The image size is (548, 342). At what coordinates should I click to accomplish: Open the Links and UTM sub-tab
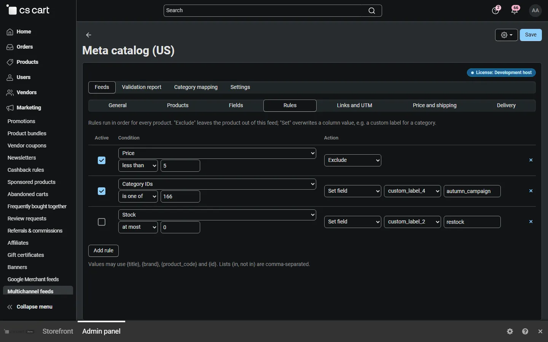[355, 106]
